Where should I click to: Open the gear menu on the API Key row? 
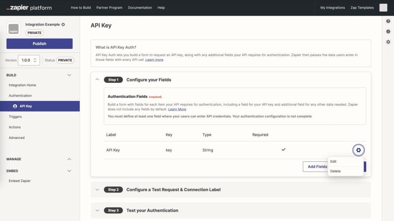(x=358, y=150)
